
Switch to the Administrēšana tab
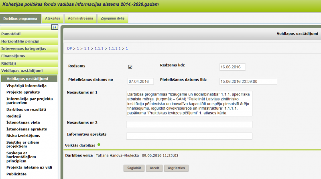click(x=80, y=18)
